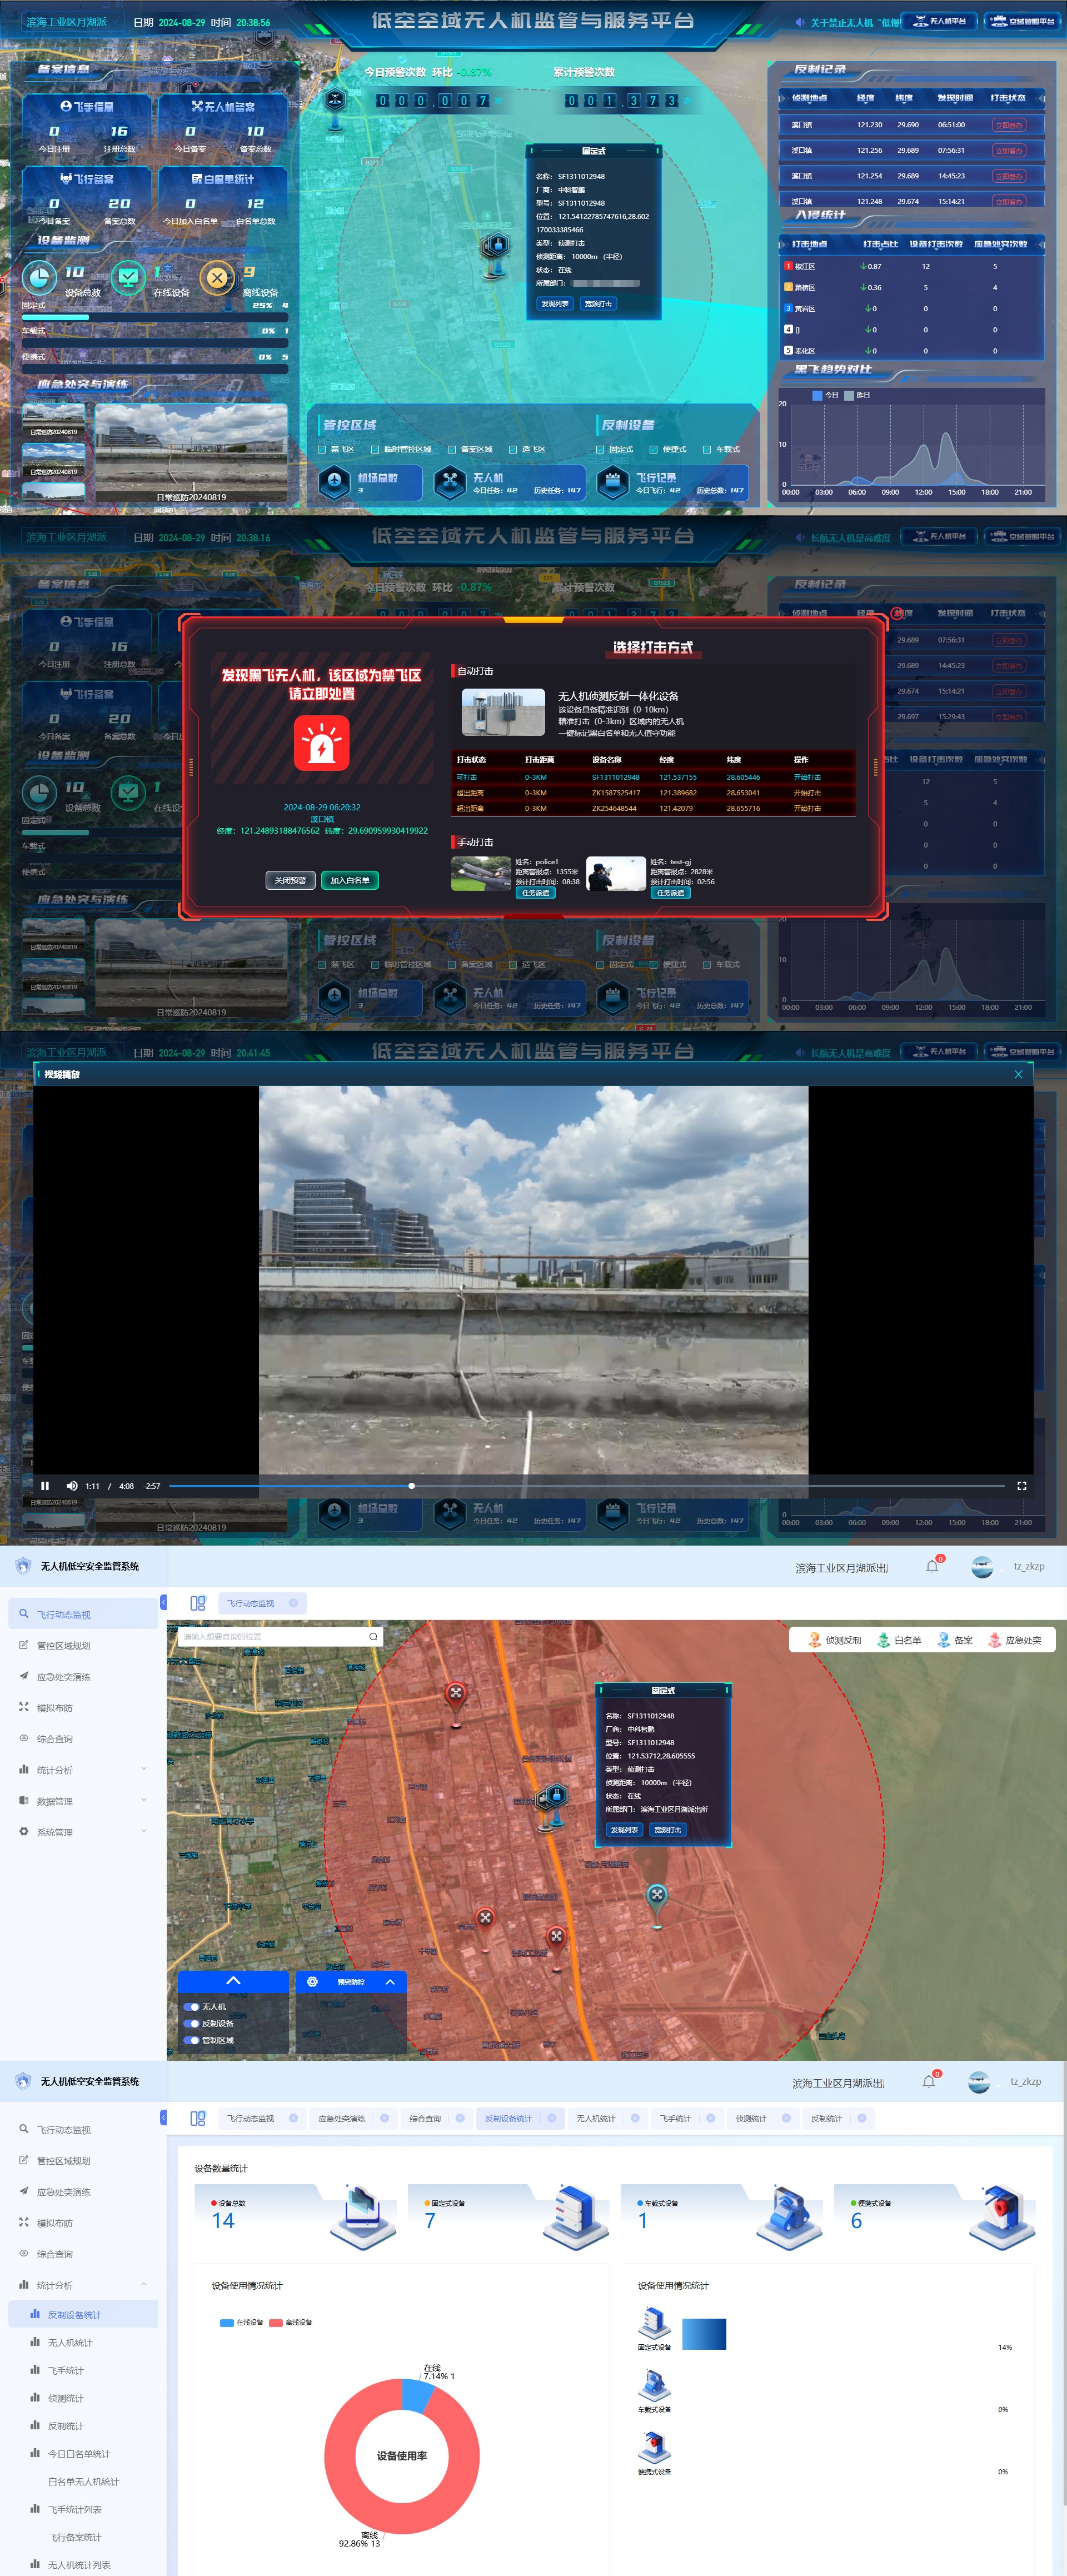The image size is (1067, 2576).
Task: Expand the layer panel with the up chevron
Action: 233,1981
